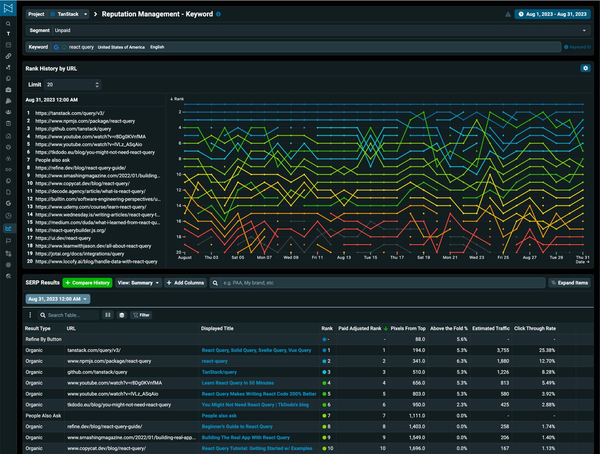Sort by Paid Adjusted Rank column header
This screenshot has height=454, width=600.
coord(359,328)
